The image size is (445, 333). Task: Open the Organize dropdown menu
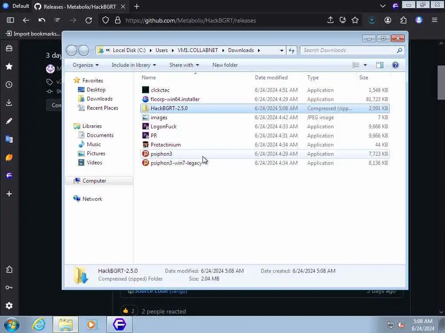[x=86, y=65]
